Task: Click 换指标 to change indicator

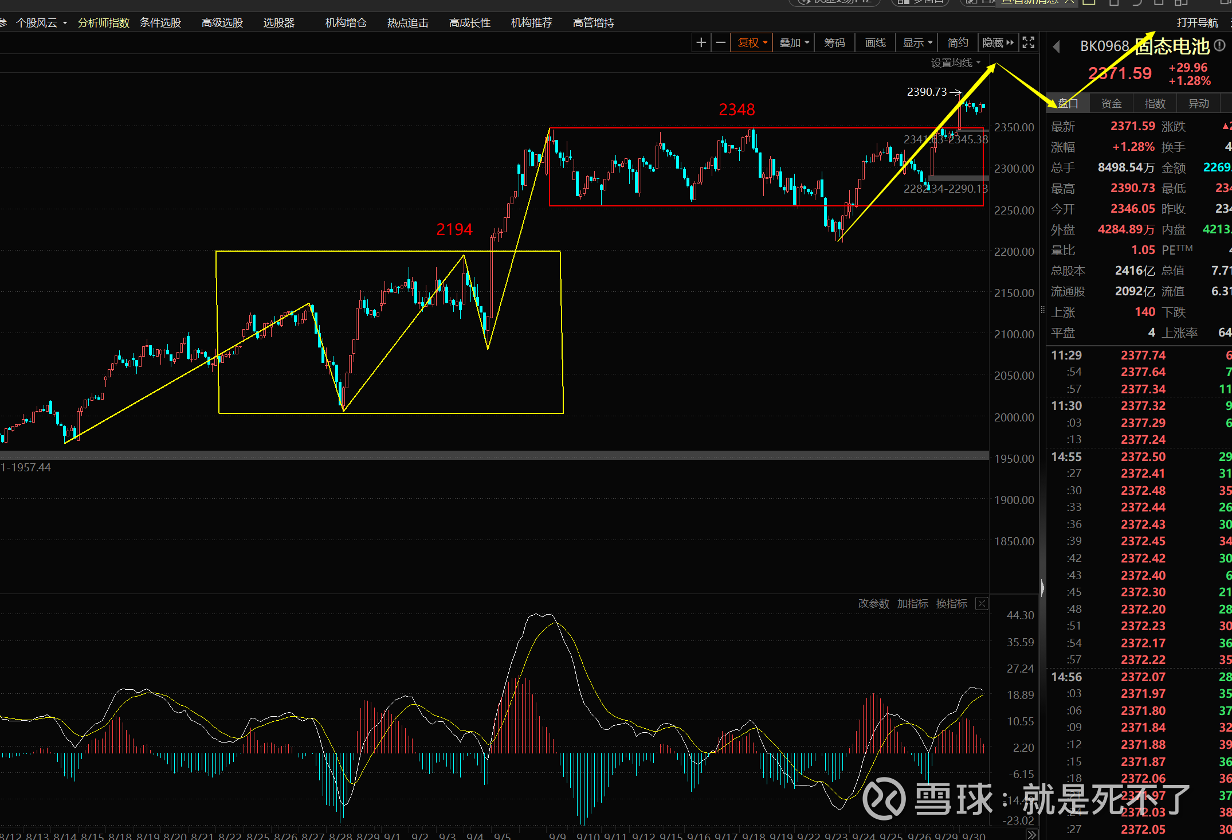Action: [x=951, y=603]
